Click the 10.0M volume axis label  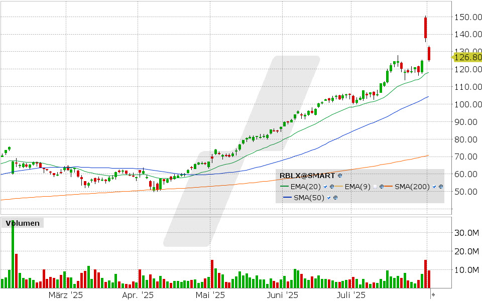pos(466,270)
